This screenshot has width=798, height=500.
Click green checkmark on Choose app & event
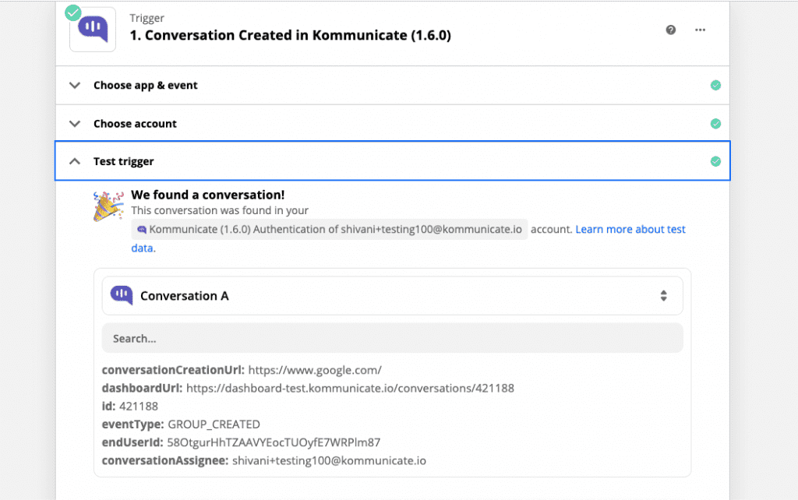pyautogui.click(x=715, y=86)
